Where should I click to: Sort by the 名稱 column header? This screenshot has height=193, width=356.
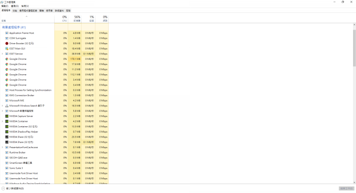click(x=27, y=19)
